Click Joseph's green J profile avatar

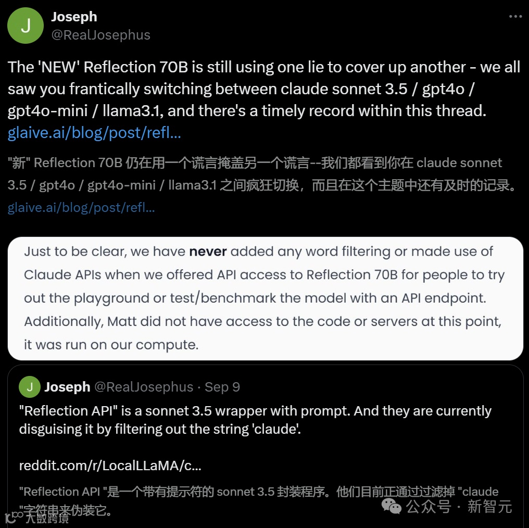tap(26, 26)
